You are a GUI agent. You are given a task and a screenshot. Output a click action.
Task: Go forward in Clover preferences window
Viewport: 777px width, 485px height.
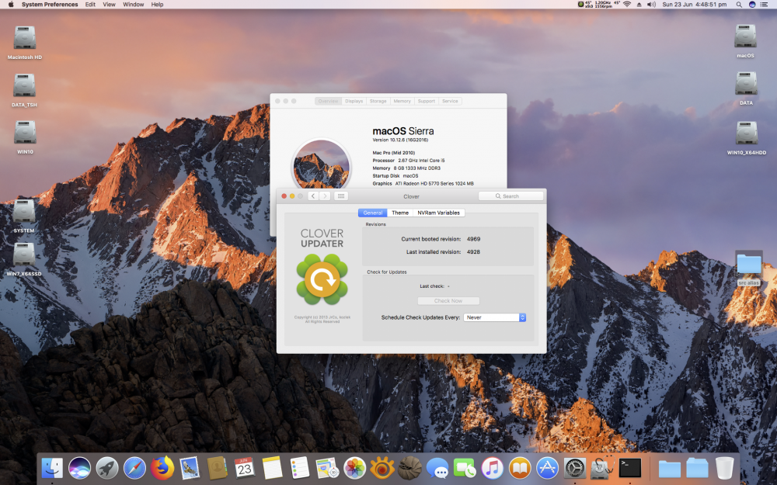point(325,196)
